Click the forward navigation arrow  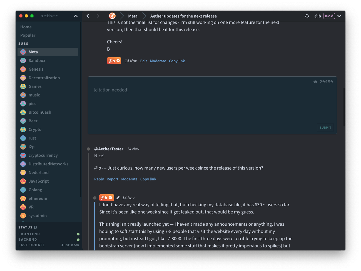98,16
